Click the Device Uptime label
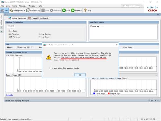Screen dimensions: 161x121 [45, 34]
